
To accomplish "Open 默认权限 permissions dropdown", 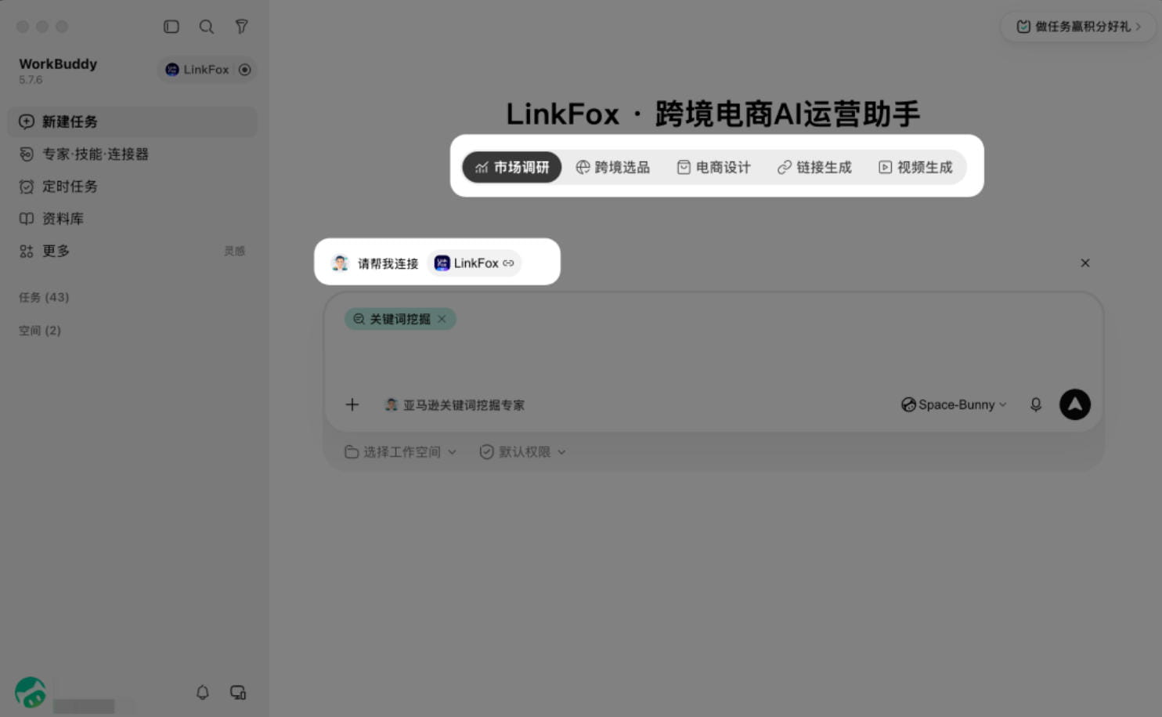I will pos(522,452).
